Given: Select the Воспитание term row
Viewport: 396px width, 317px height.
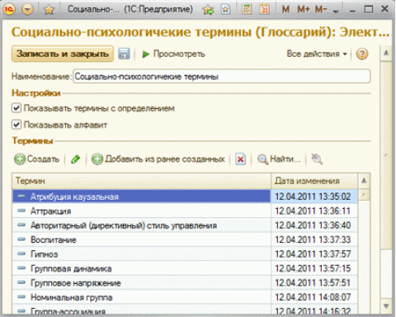Looking at the screenshot, I should pos(141,239).
